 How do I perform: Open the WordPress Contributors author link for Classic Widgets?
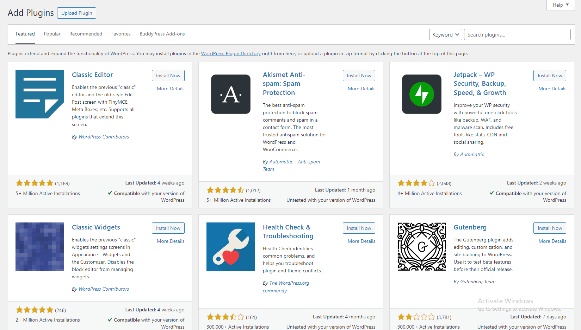tap(104, 289)
